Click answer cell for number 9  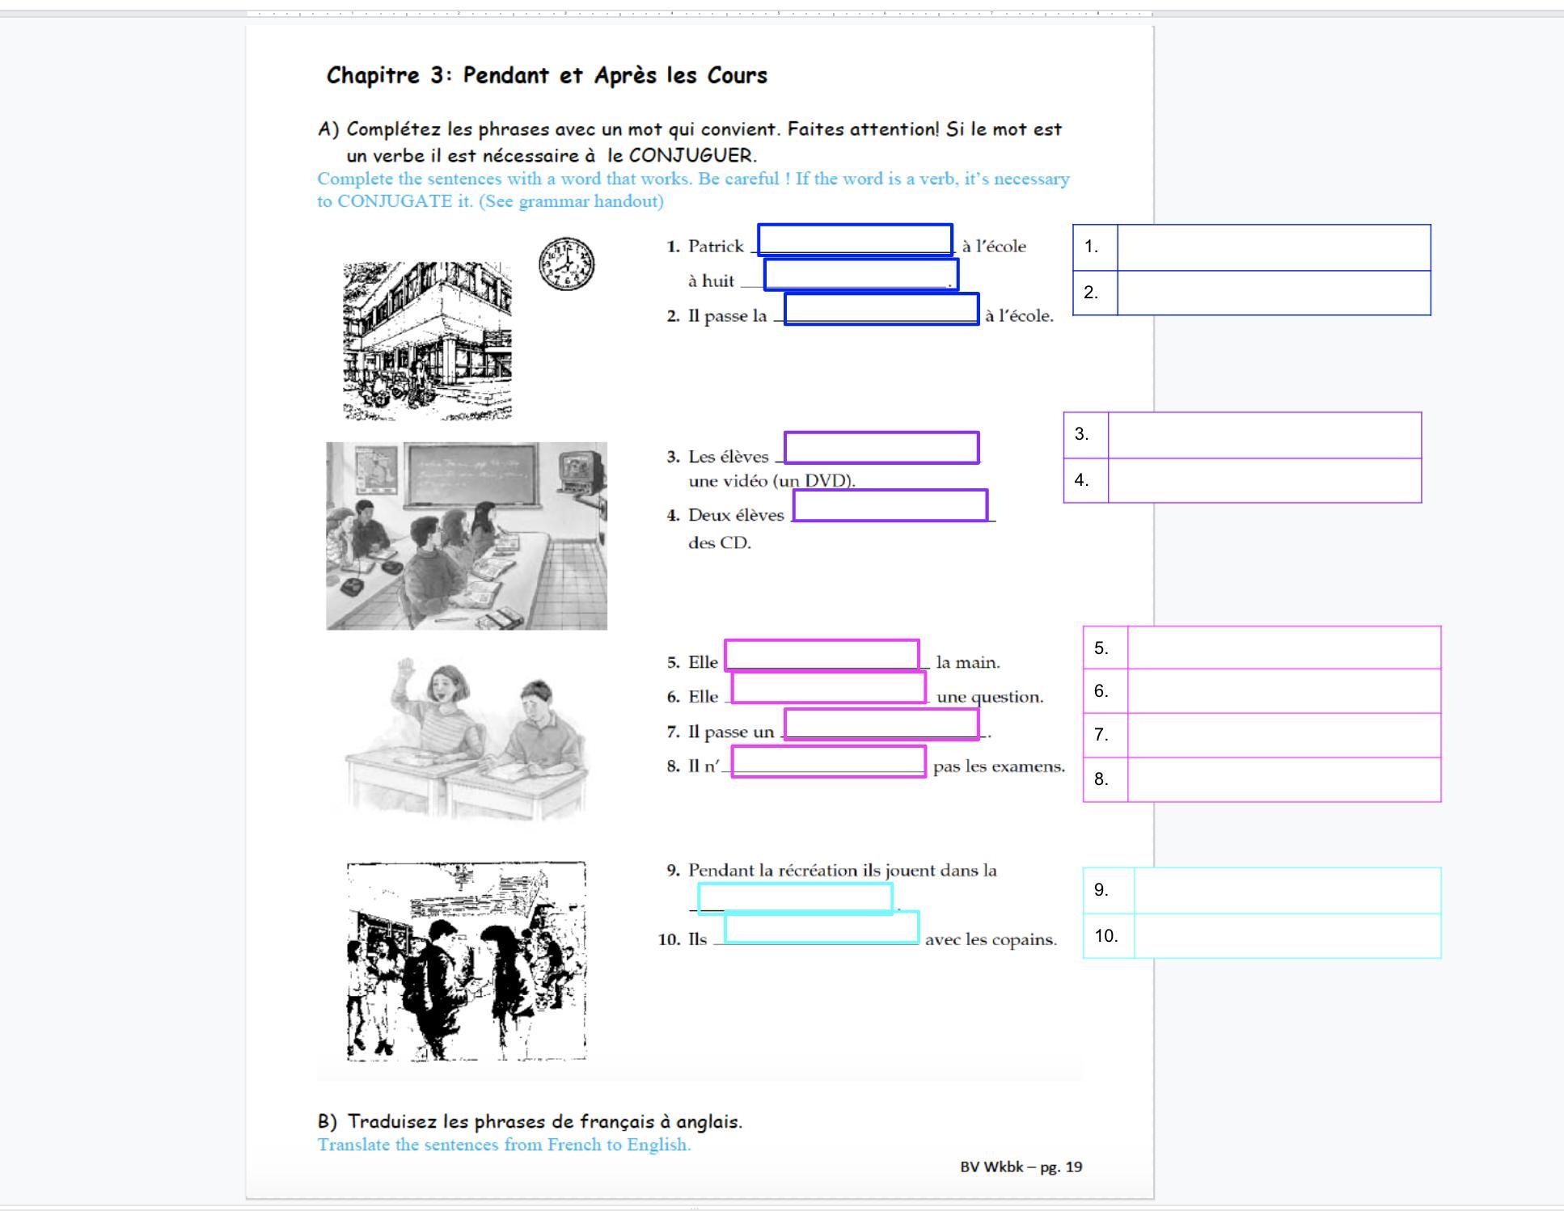pos(1287,891)
